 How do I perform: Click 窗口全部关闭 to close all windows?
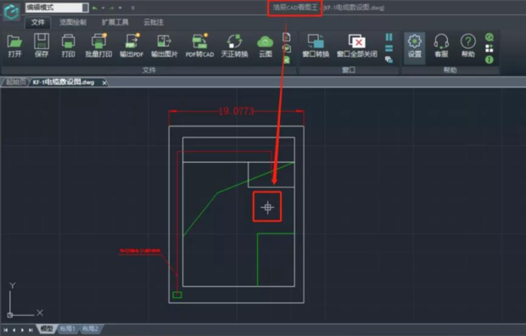[x=357, y=46]
